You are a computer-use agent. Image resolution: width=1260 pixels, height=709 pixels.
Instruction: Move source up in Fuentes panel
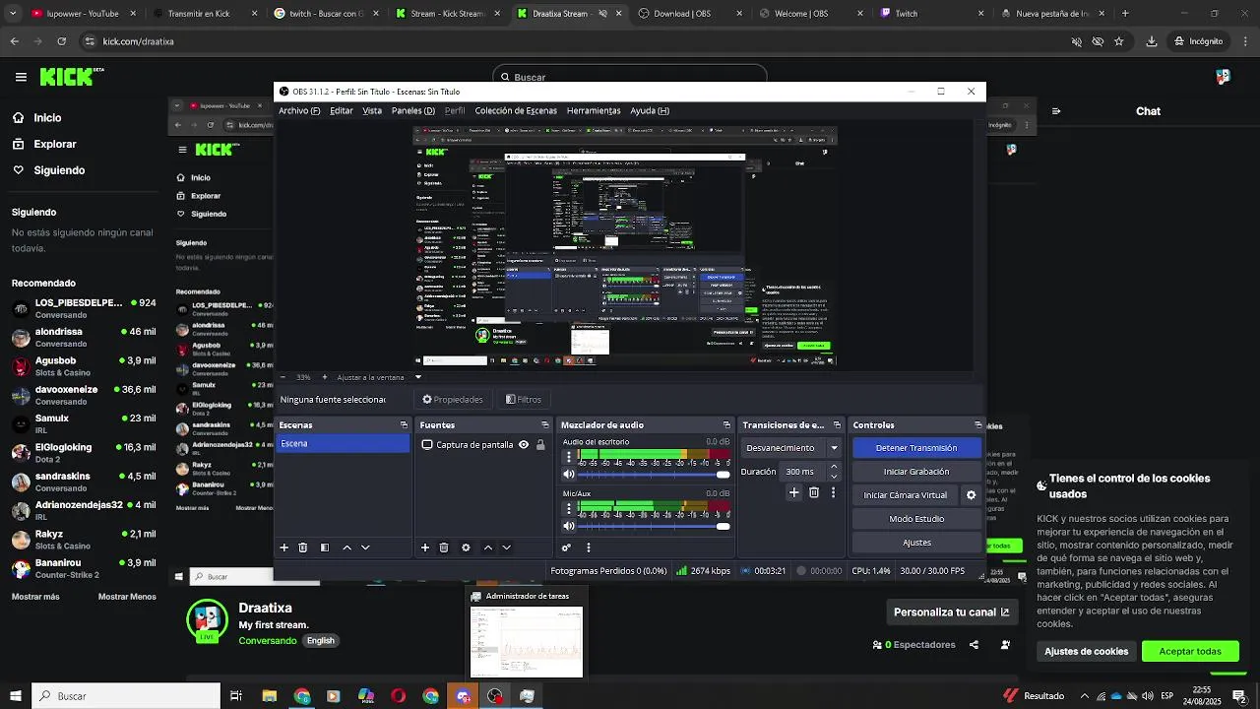click(x=487, y=548)
